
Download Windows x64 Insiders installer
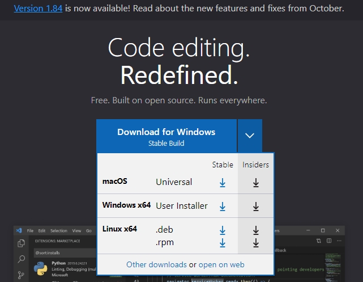(x=255, y=207)
